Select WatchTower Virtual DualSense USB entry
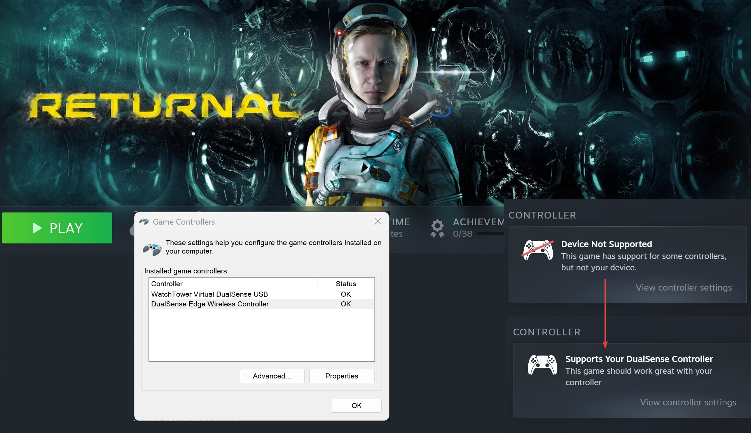This screenshot has height=433, width=751. (x=209, y=294)
